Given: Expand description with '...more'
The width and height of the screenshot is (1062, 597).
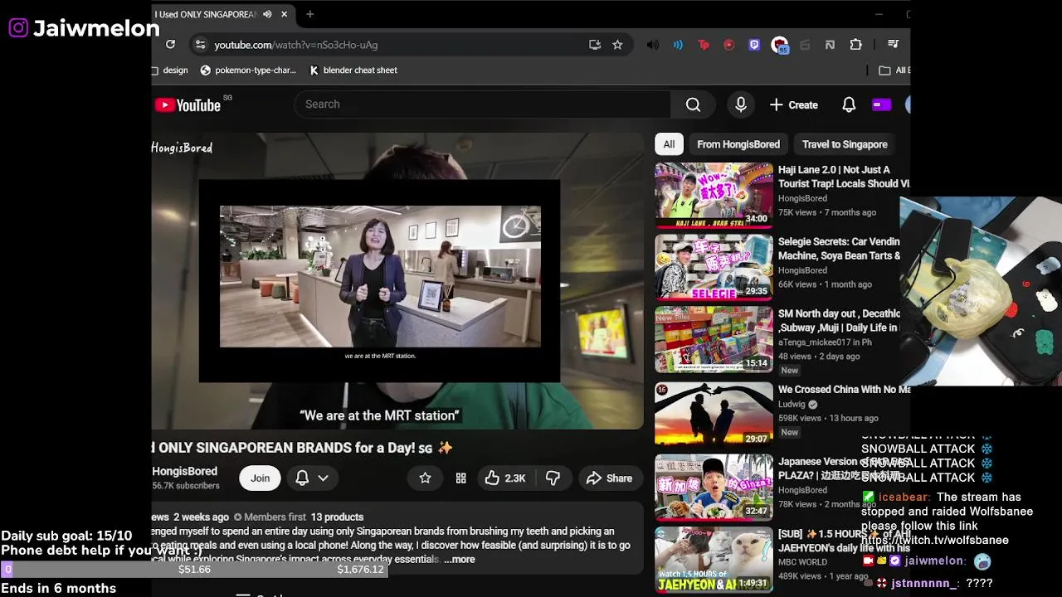Looking at the screenshot, I should [x=460, y=560].
